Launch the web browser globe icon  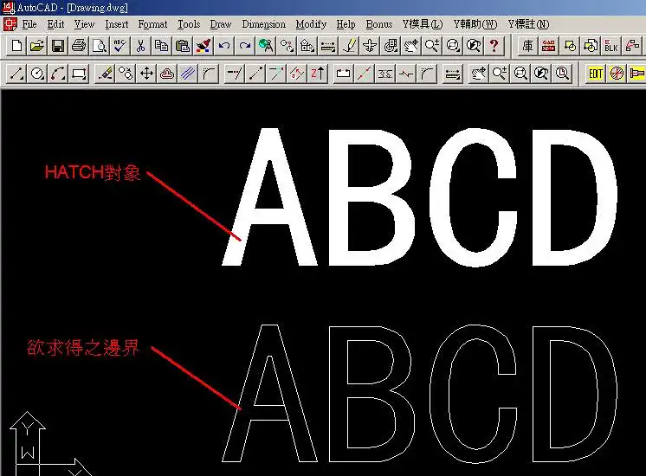[266, 45]
